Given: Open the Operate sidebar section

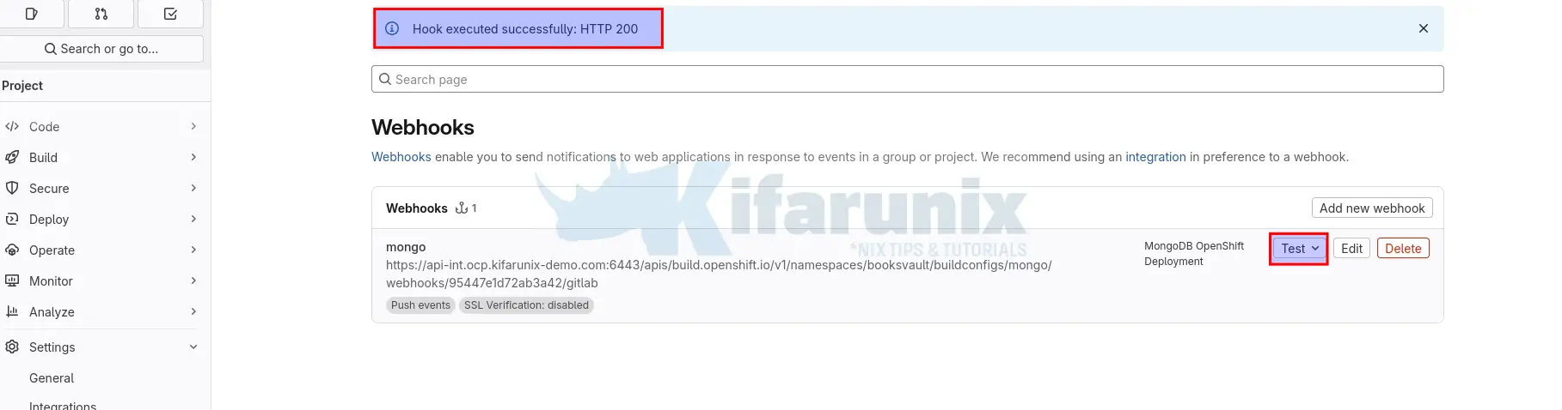Looking at the screenshot, I should tap(102, 250).
